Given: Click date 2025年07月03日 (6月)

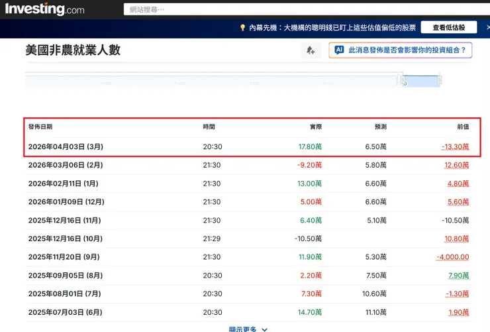Looking at the screenshot, I should 66,312.
